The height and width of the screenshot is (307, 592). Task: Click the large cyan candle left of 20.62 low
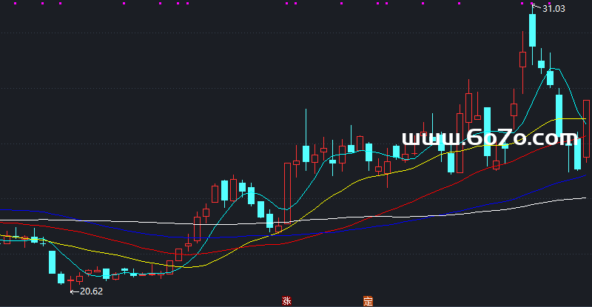tap(53, 262)
